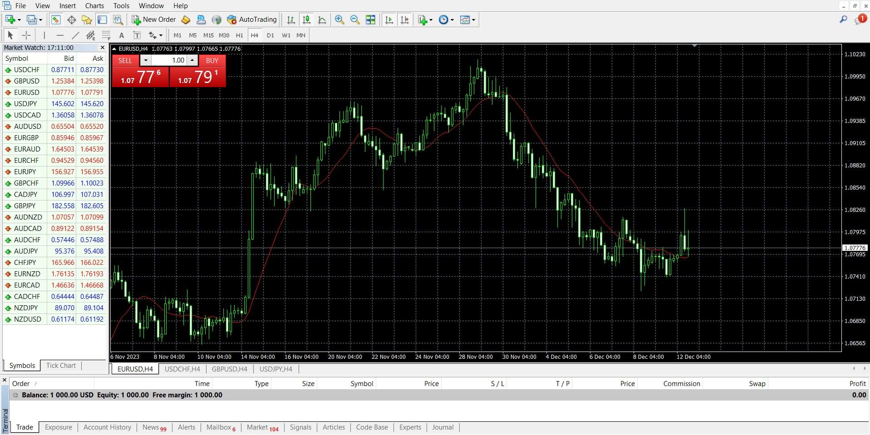870x435 pixels.
Task: Toggle the Terminal panel icon
Action: (103, 20)
